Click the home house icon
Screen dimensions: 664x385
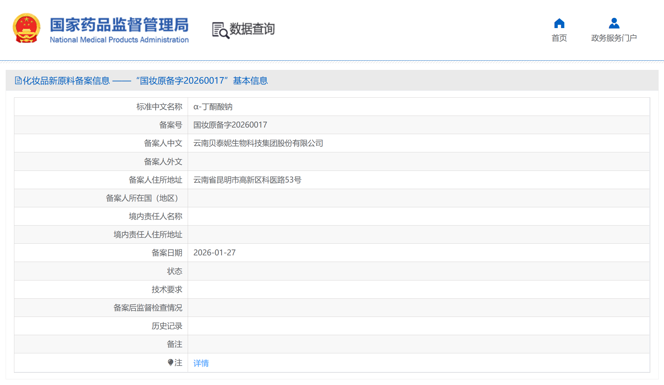pyautogui.click(x=559, y=23)
